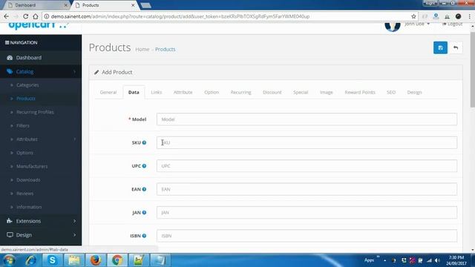Open Reviews in the sidebar
This screenshot has width=475, height=267.
[x=24, y=194]
